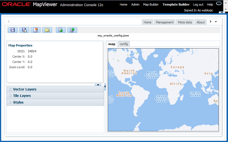
Task: Click the import icon with down arrow
Action: 61,30
